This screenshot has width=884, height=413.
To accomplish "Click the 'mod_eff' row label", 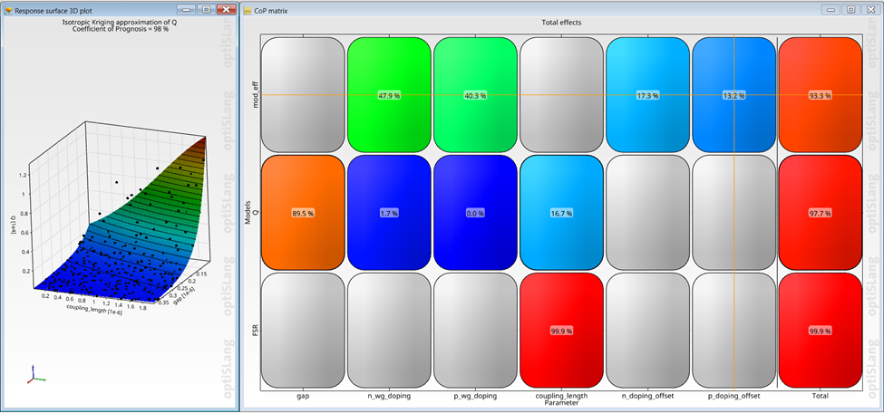I will point(256,95).
